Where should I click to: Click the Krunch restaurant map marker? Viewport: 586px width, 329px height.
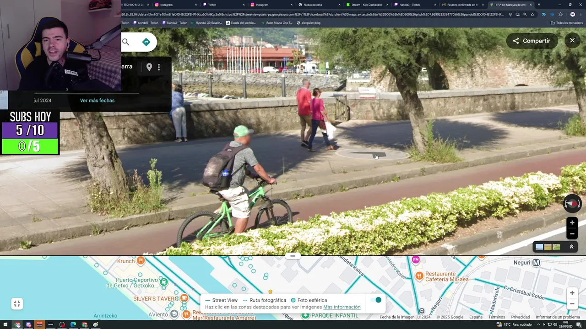click(141, 261)
